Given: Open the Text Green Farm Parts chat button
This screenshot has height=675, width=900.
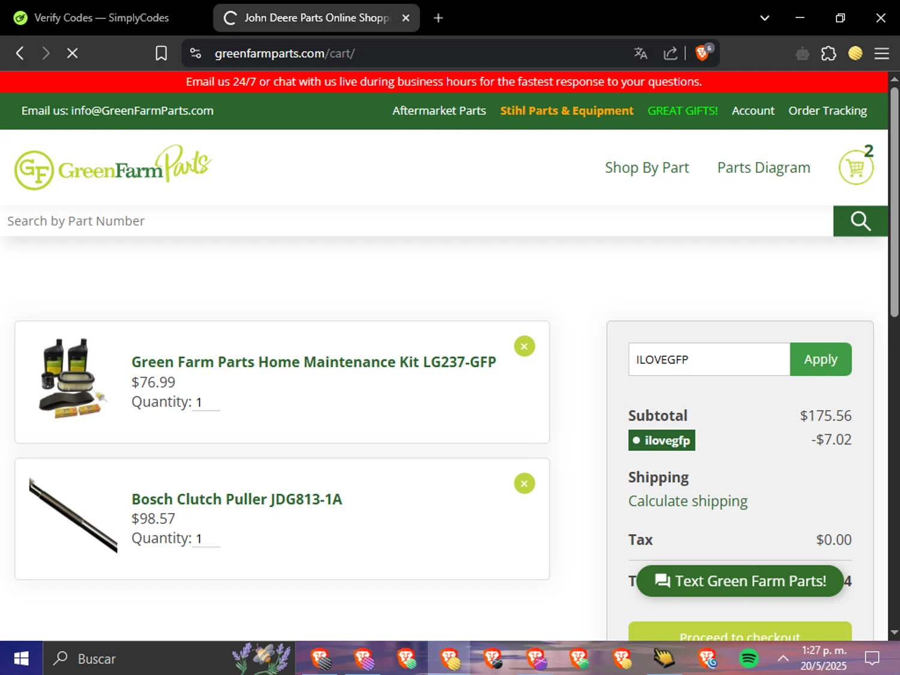Looking at the screenshot, I should 740,581.
